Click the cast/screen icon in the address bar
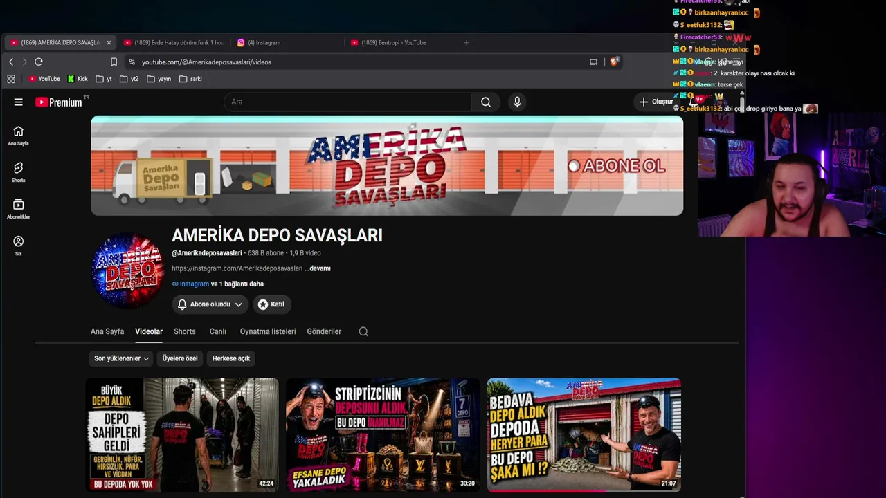 pyautogui.click(x=593, y=62)
